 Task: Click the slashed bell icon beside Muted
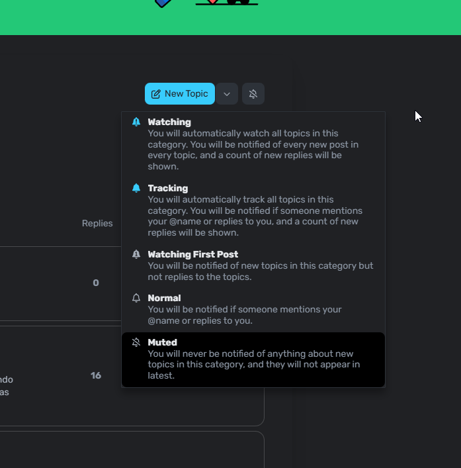(x=136, y=342)
